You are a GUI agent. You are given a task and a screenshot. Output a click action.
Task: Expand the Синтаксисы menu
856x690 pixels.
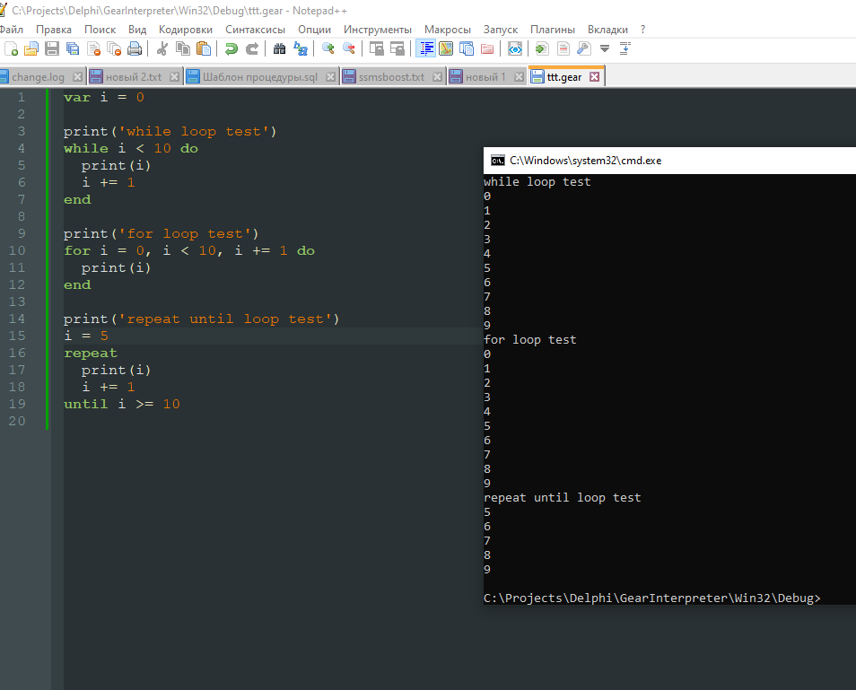coord(255,29)
